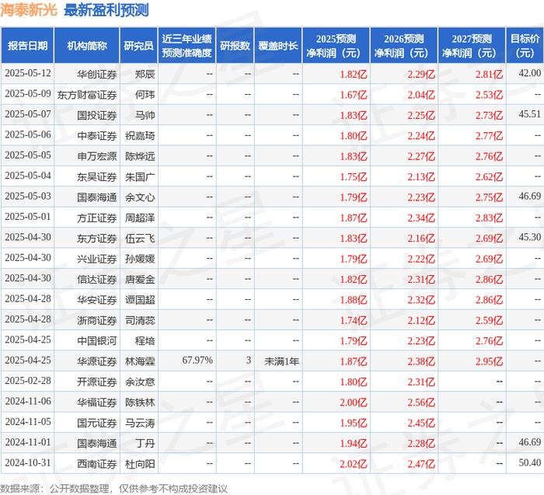Click 中泰证券 institution name
Viewport: 544px width, 495px height.
(97, 136)
